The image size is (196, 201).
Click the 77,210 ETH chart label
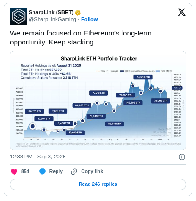98,93
